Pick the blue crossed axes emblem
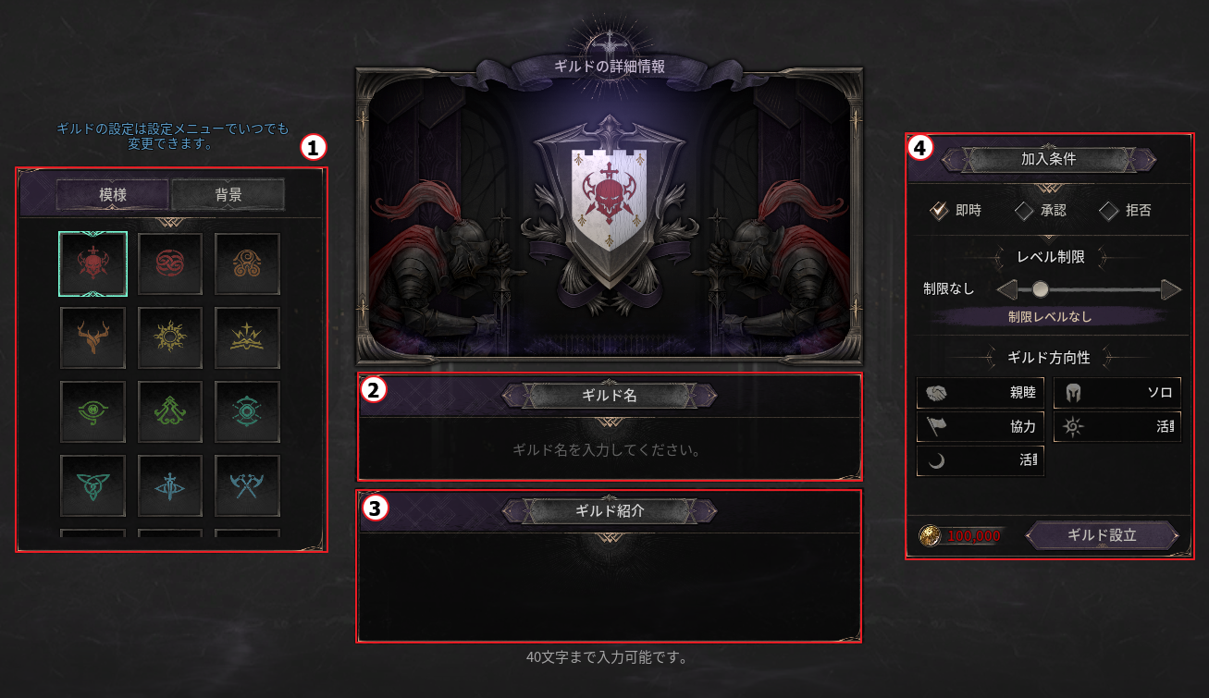The width and height of the screenshot is (1209, 698). click(x=247, y=485)
